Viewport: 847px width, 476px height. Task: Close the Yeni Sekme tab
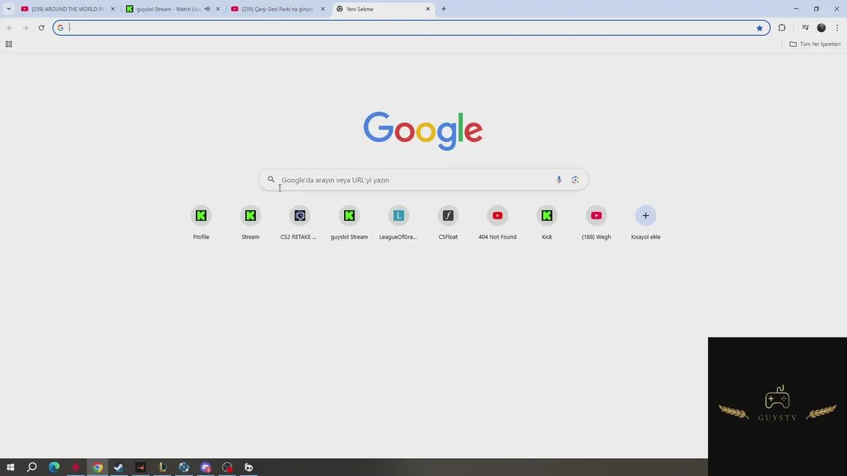coord(427,9)
